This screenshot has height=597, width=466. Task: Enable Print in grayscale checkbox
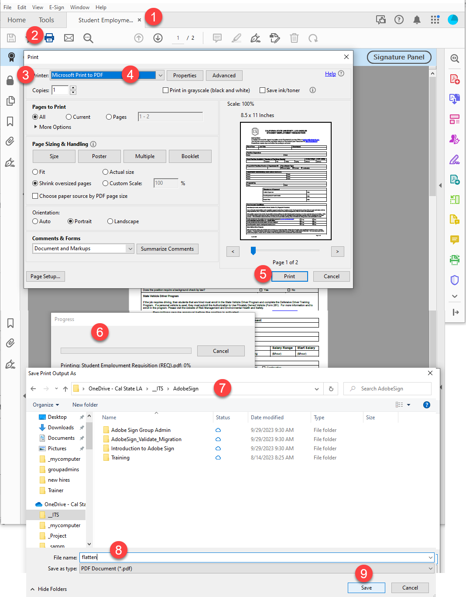pos(165,90)
